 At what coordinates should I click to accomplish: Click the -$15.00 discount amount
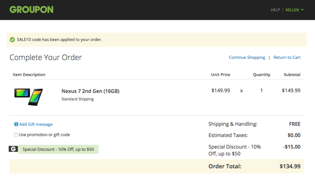click(292, 147)
